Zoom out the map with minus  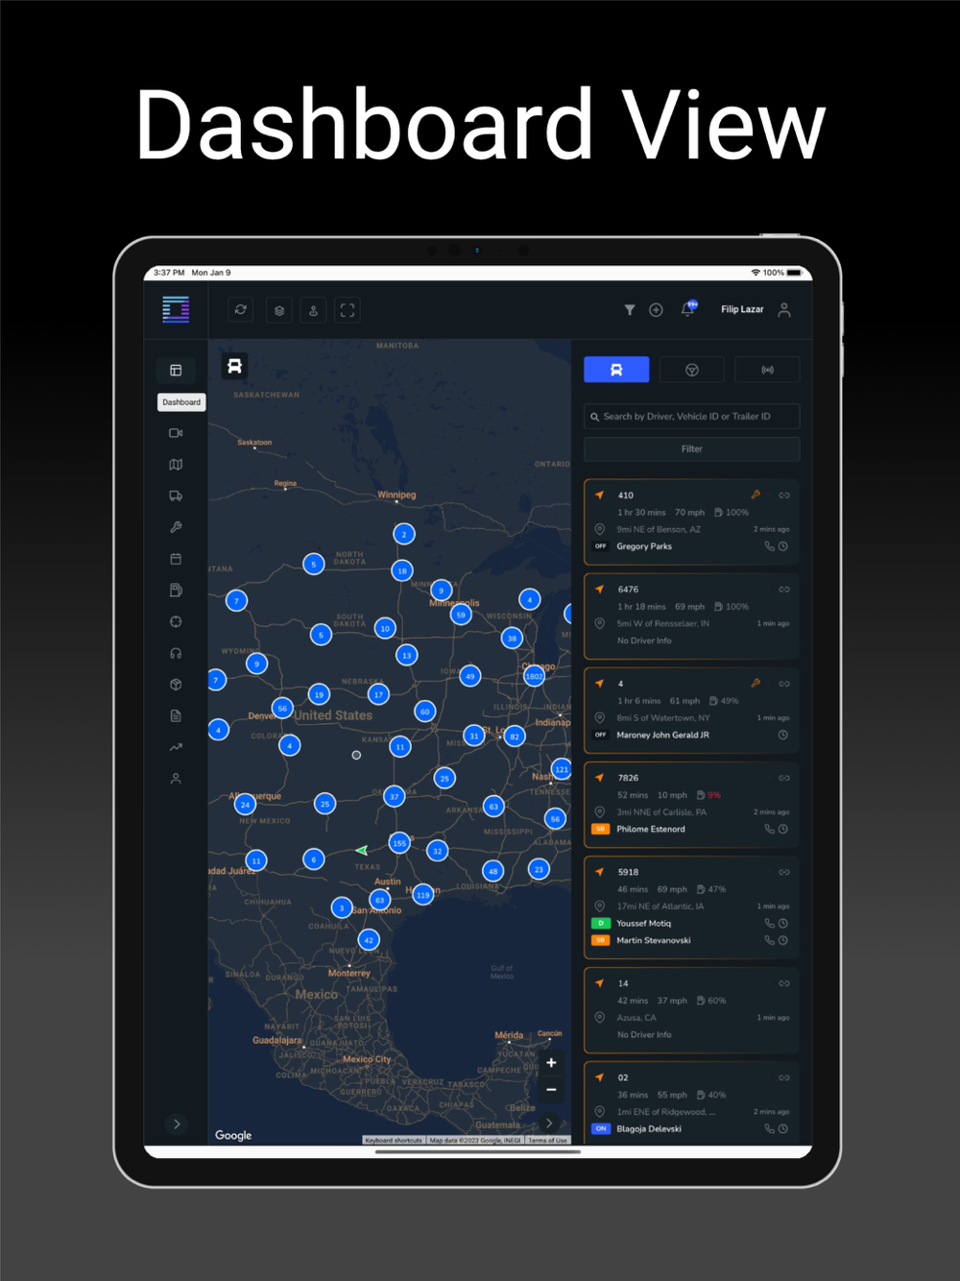551,1090
